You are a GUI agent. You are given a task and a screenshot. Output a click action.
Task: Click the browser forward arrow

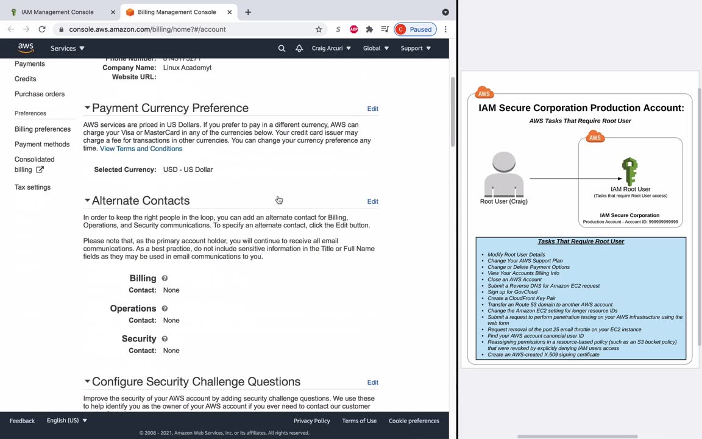pos(26,29)
